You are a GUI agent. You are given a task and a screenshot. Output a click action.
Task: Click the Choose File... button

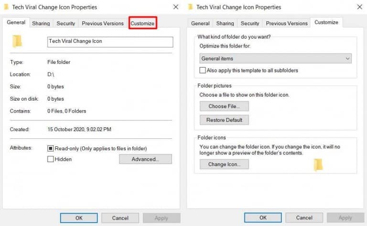[224, 106]
